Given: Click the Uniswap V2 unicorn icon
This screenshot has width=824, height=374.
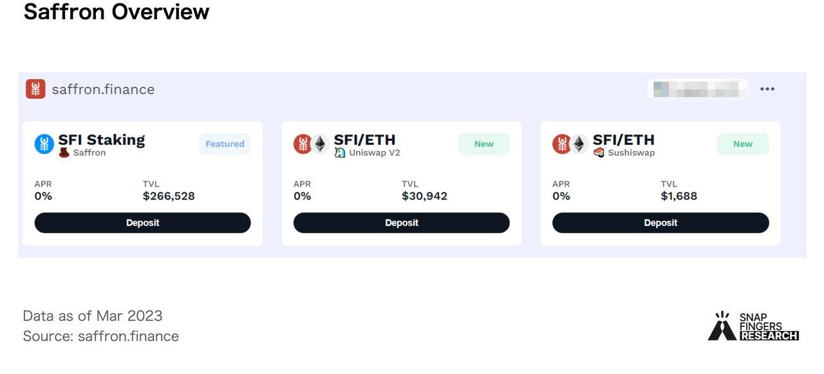Looking at the screenshot, I should (340, 153).
